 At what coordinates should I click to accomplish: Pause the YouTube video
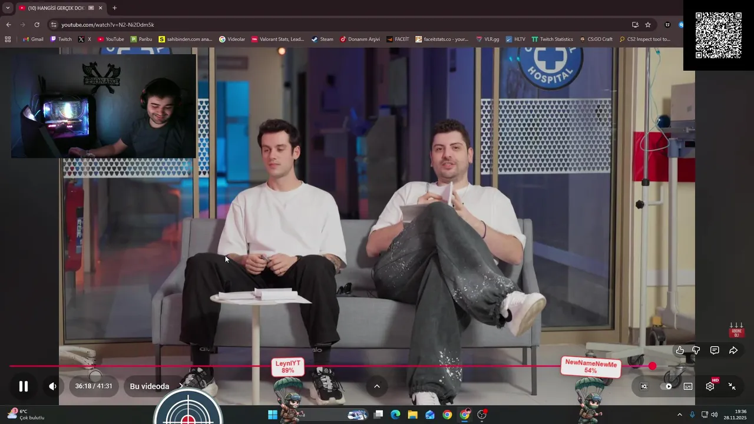(24, 386)
